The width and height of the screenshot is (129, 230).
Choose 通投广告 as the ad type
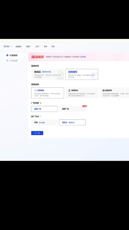[x=44, y=109]
